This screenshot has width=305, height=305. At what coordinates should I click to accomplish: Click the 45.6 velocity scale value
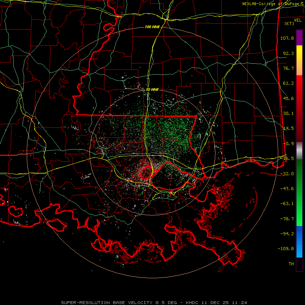point(288,98)
